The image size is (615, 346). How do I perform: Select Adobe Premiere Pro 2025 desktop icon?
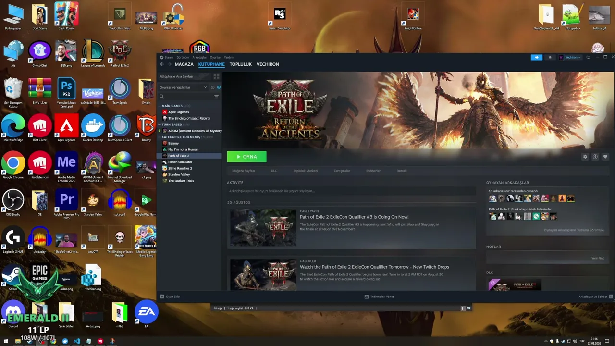pyautogui.click(x=66, y=205)
